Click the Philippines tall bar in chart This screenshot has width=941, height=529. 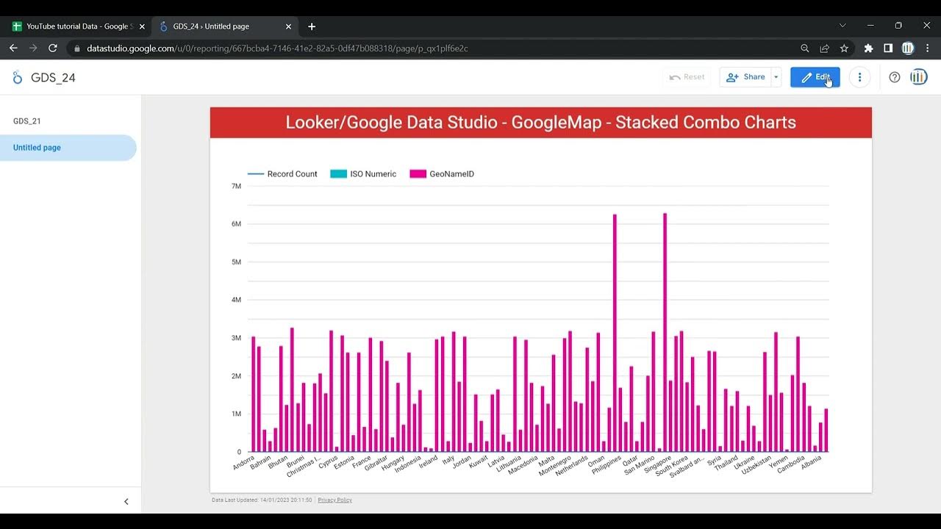615,333
